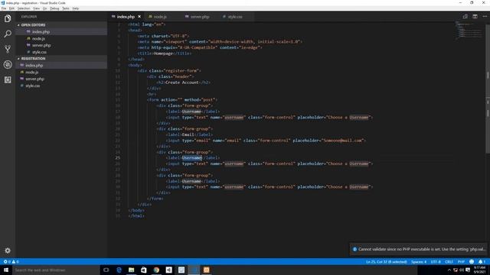Screen dimensions: 490x275
Task: Click the errors count icon in status bar
Action: pos(5,261)
